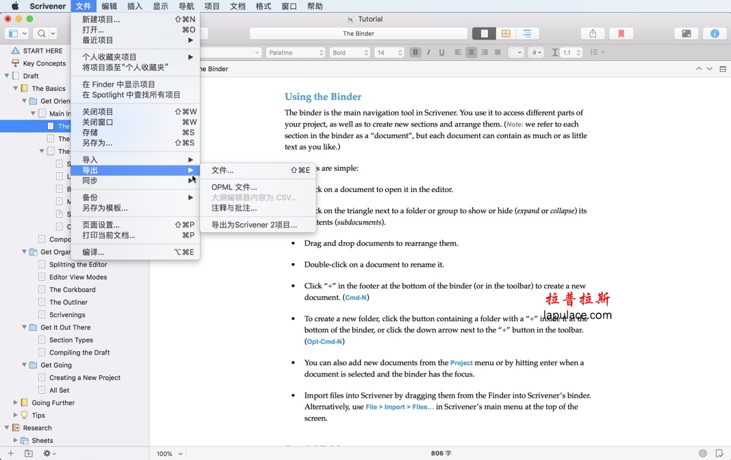Open the text color swatch
Viewport: 731px width, 460px height.
[x=515, y=53]
